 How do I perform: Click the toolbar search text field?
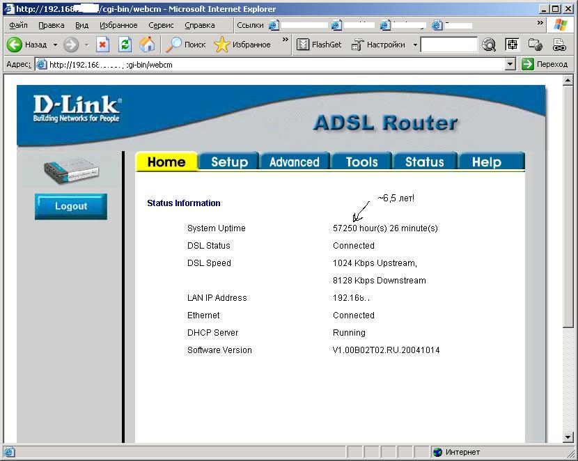pyautogui.click(x=448, y=45)
